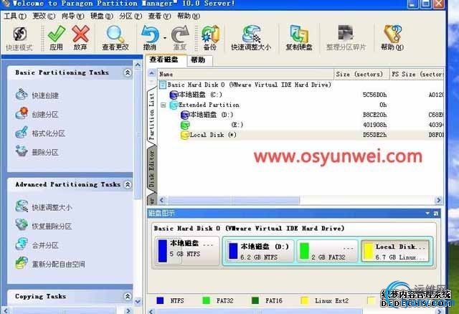Switch to the Disk Editor vertical tab
This screenshot has height=314, width=459.
(151, 168)
